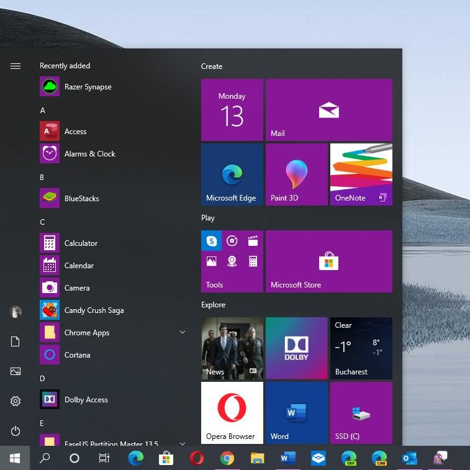
Task: Expand the Chrome Apps folder chevron
Action: [x=183, y=332]
